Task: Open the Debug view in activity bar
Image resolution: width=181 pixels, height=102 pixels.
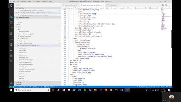Action: tap(11, 22)
